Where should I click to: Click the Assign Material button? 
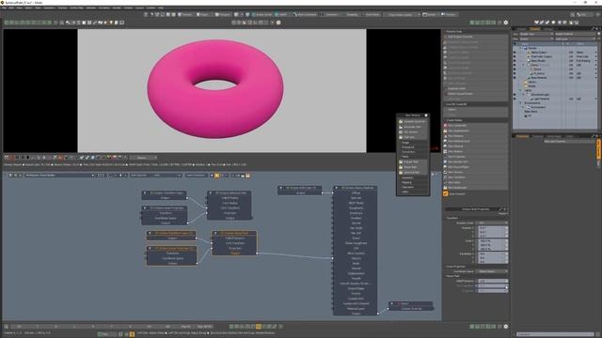pyautogui.click(x=577, y=34)
